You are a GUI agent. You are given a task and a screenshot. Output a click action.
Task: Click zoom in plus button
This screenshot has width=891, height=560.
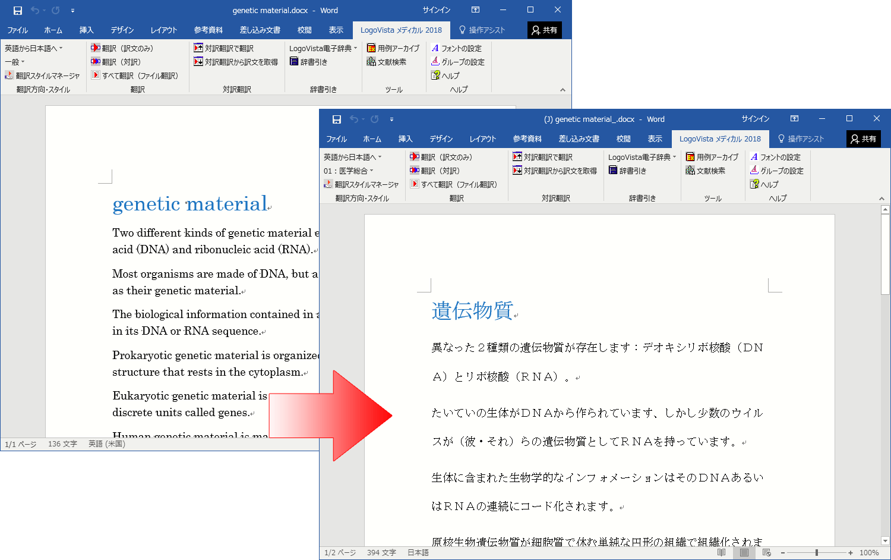pyautogui.click(x=851, y=553)
